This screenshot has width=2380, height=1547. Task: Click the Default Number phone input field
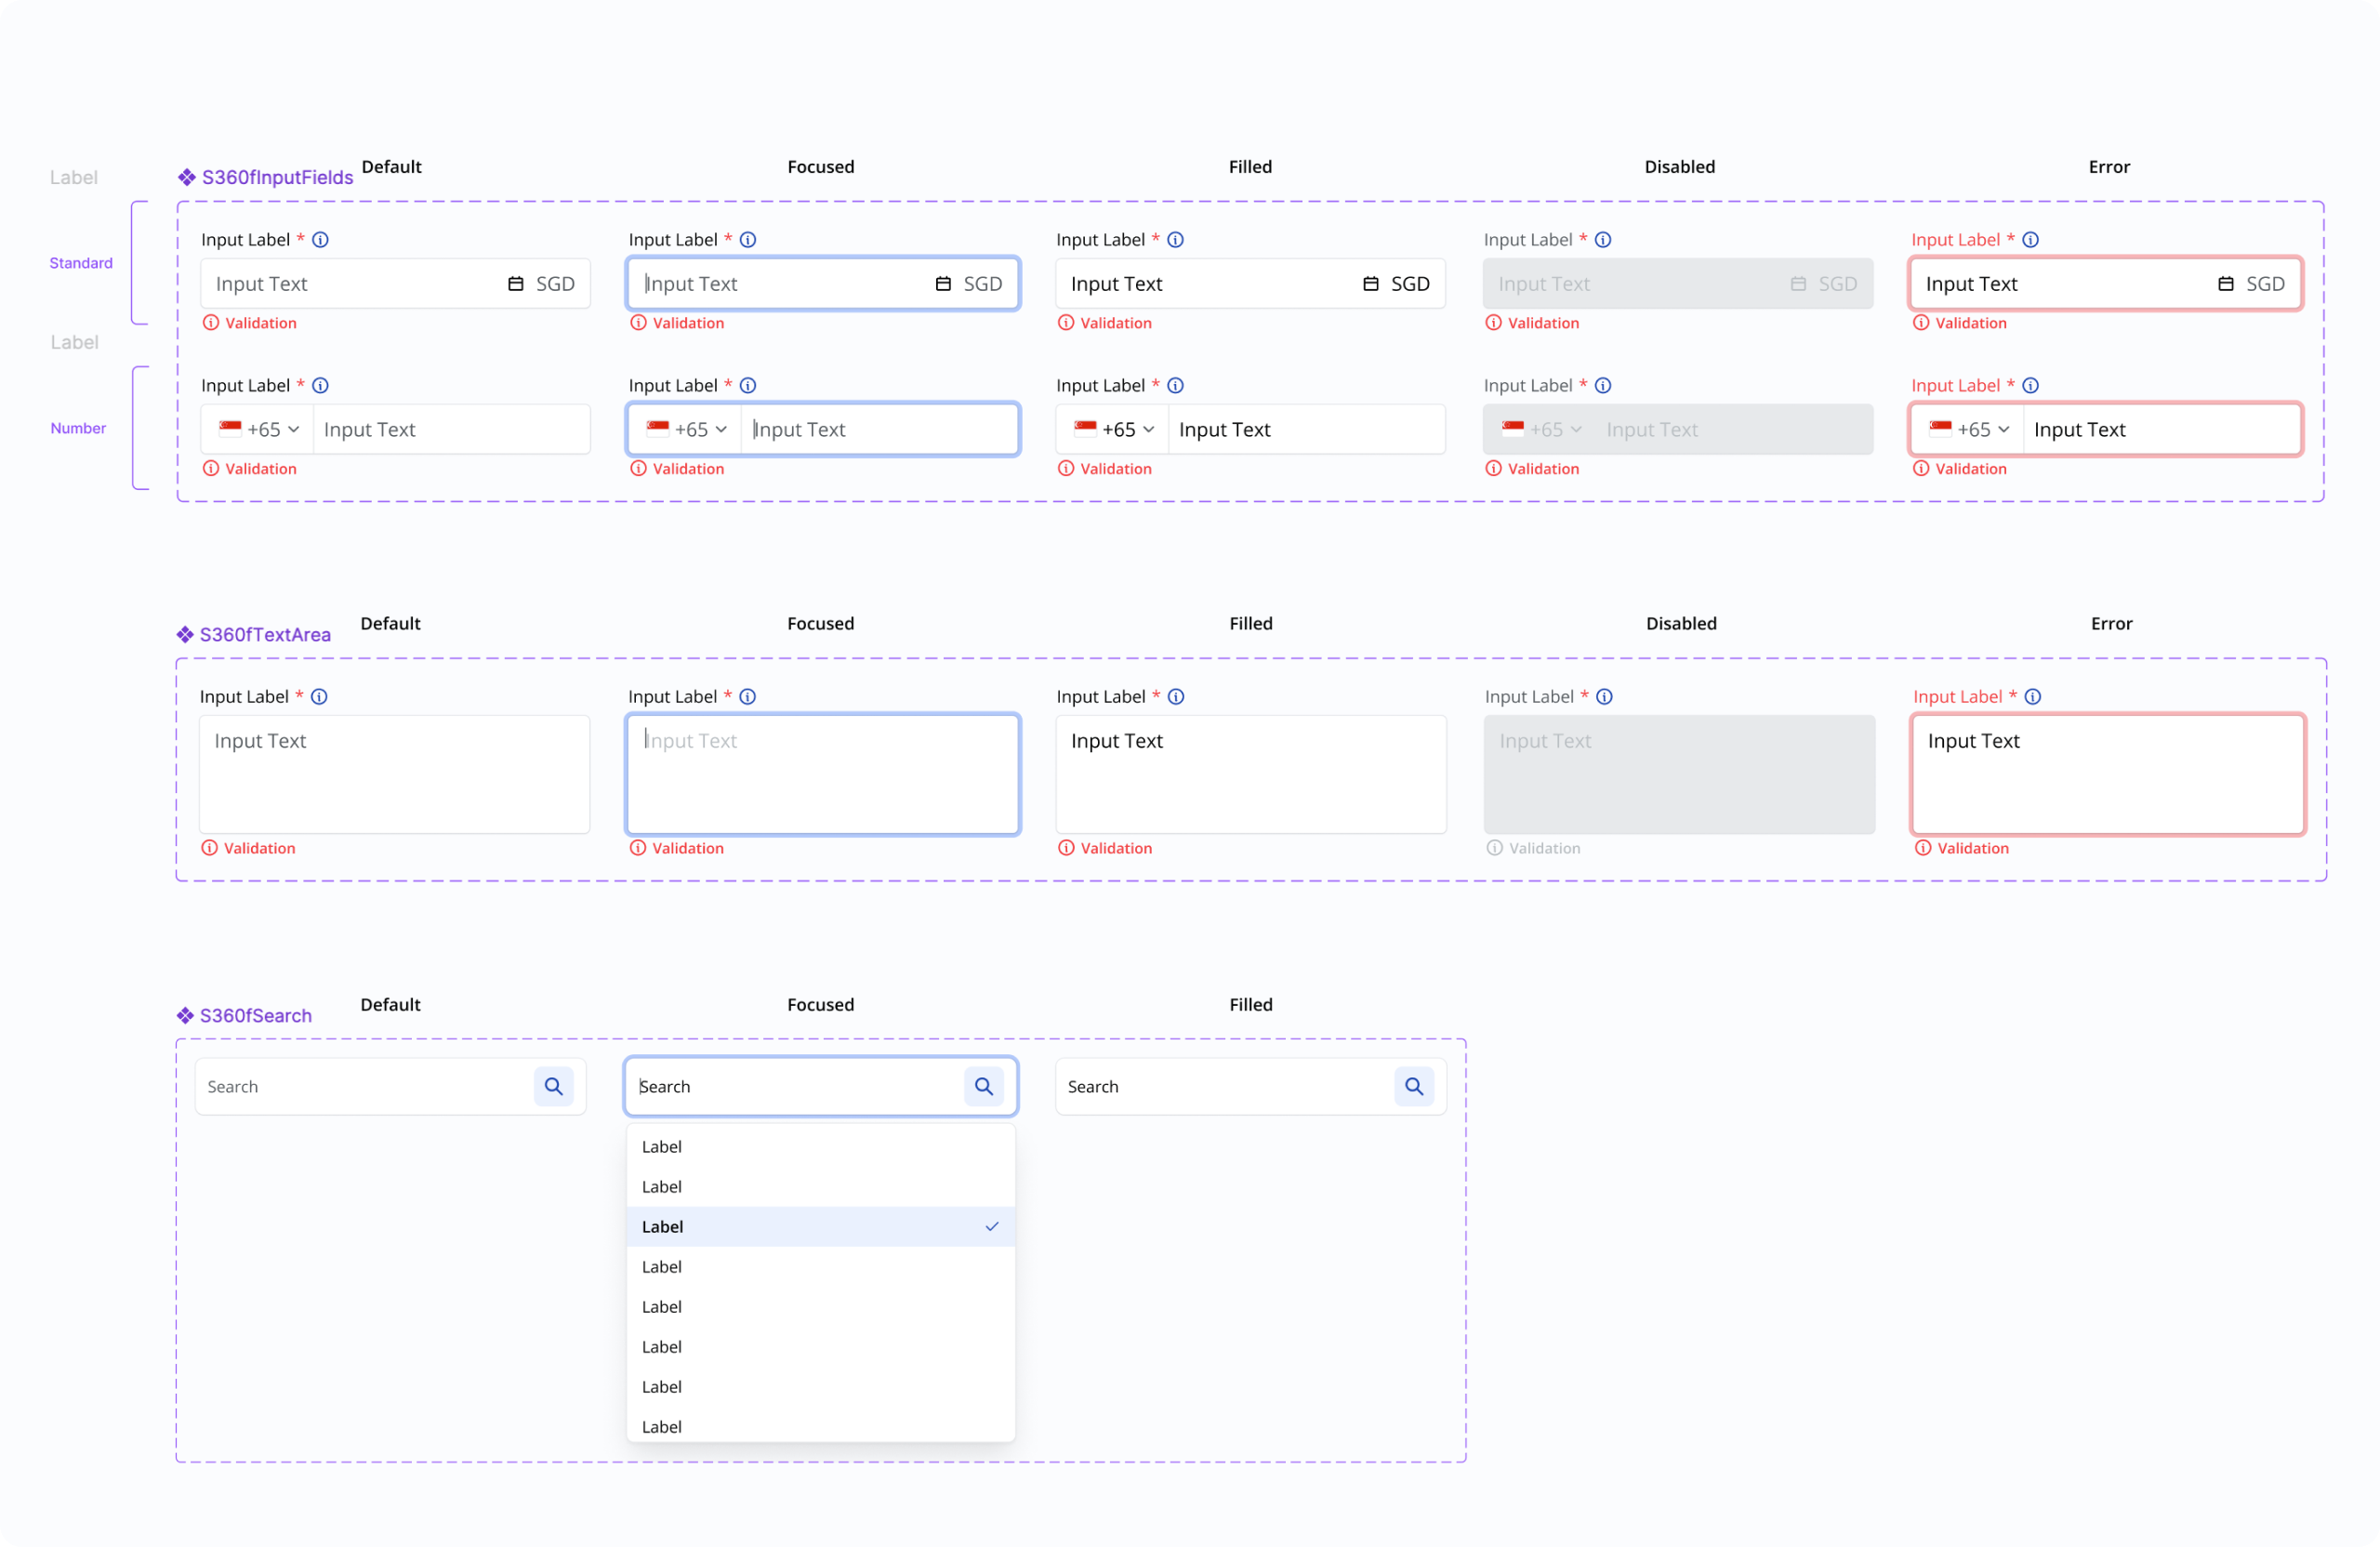(x=452, y=430)
